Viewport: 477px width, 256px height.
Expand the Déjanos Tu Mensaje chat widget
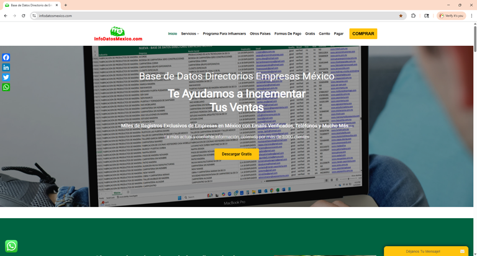[x=427, y=251]
